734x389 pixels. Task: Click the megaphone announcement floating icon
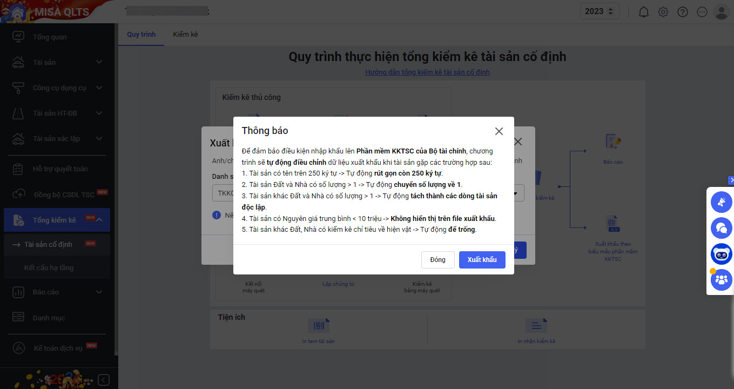tap(721, 202)
